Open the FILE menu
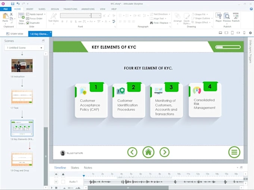 (x=6, y=9)
